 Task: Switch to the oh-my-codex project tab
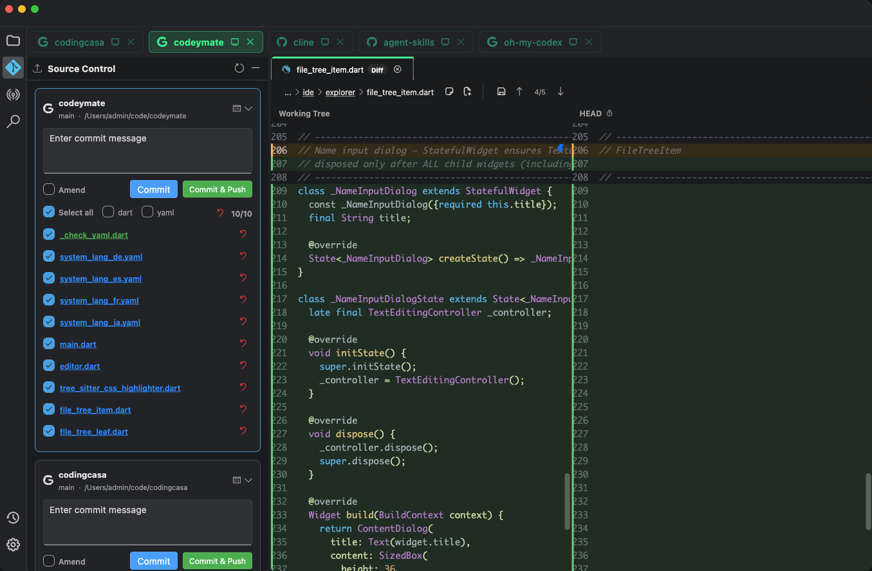[540, 42]
